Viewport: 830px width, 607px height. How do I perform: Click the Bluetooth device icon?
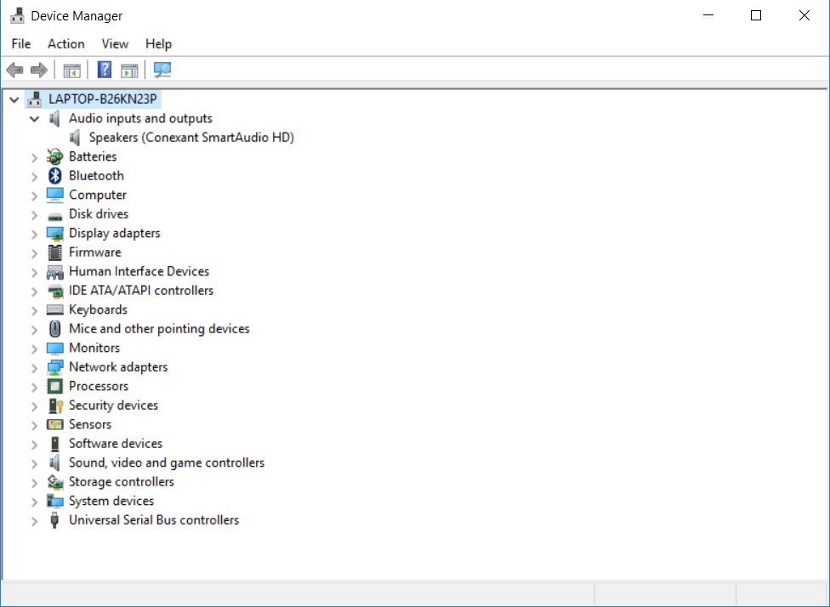[54, 175]
